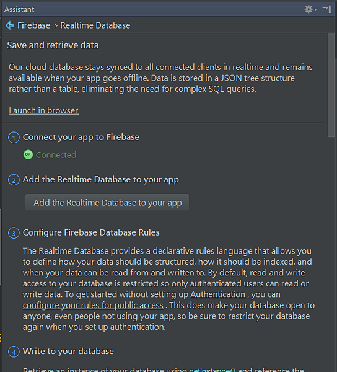
Task: Hide the Assistant panel with the arrow-bar icon
Action: (327, 9)
